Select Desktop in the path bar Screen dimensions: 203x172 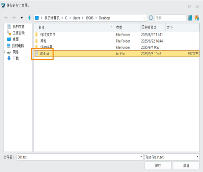(104, 18)
